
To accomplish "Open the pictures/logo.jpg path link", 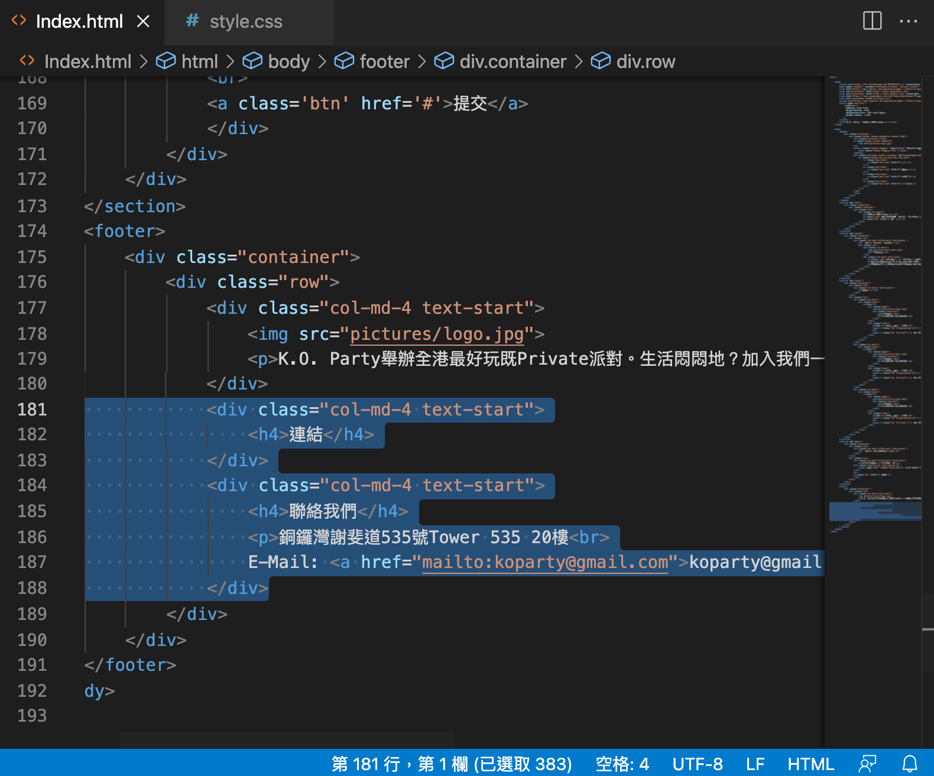I will [437, 334].
